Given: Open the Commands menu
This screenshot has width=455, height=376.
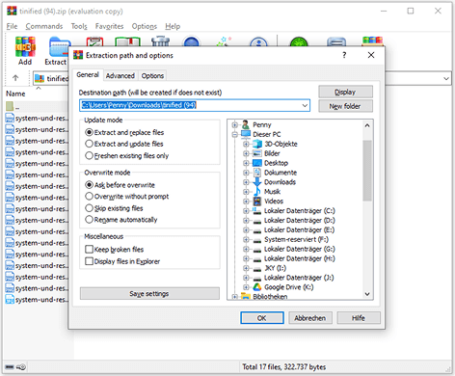Looking at the screenshot, I should (x=44, y=26).
